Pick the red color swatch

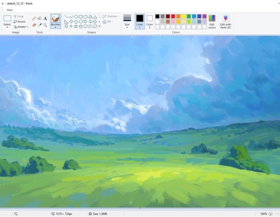[173, 16]
